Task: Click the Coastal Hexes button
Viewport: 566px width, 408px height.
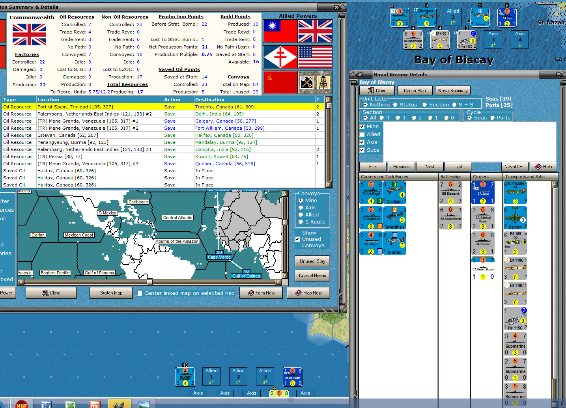Action: 312,276
